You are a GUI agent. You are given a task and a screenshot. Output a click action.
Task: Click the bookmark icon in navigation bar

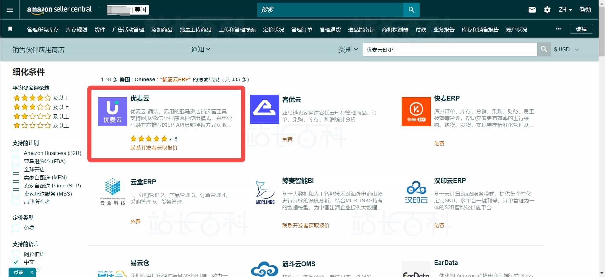[10, 29]
